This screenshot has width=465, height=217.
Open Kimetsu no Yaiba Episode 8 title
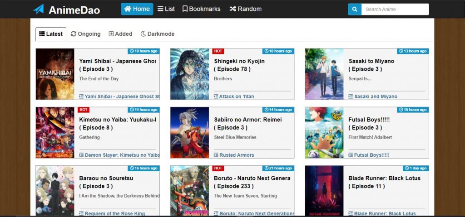(118, 124)
